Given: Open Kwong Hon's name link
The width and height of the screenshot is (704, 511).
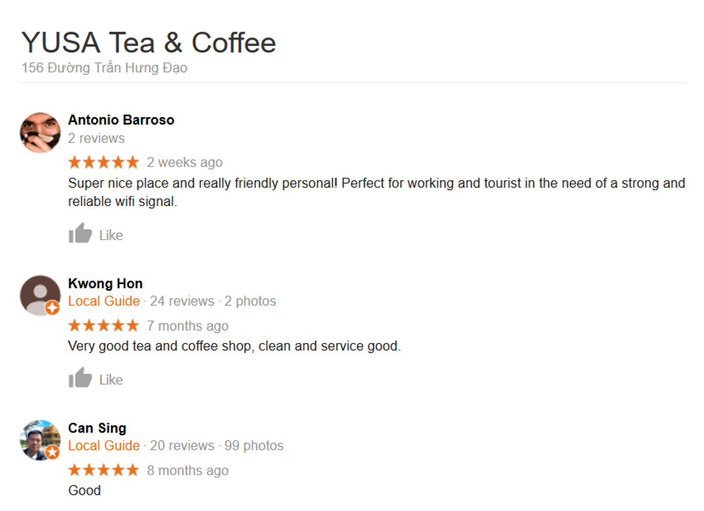Looking at the screenshot, I should click(105, 284).
